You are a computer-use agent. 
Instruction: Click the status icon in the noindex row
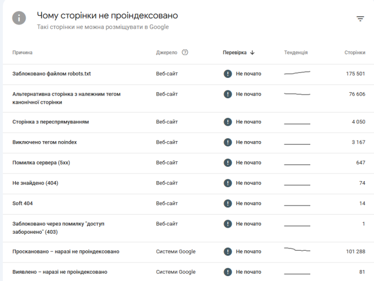click(228, 142)
